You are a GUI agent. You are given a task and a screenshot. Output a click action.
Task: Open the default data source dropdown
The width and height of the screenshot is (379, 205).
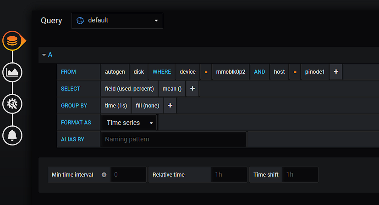tap(117, 21)
